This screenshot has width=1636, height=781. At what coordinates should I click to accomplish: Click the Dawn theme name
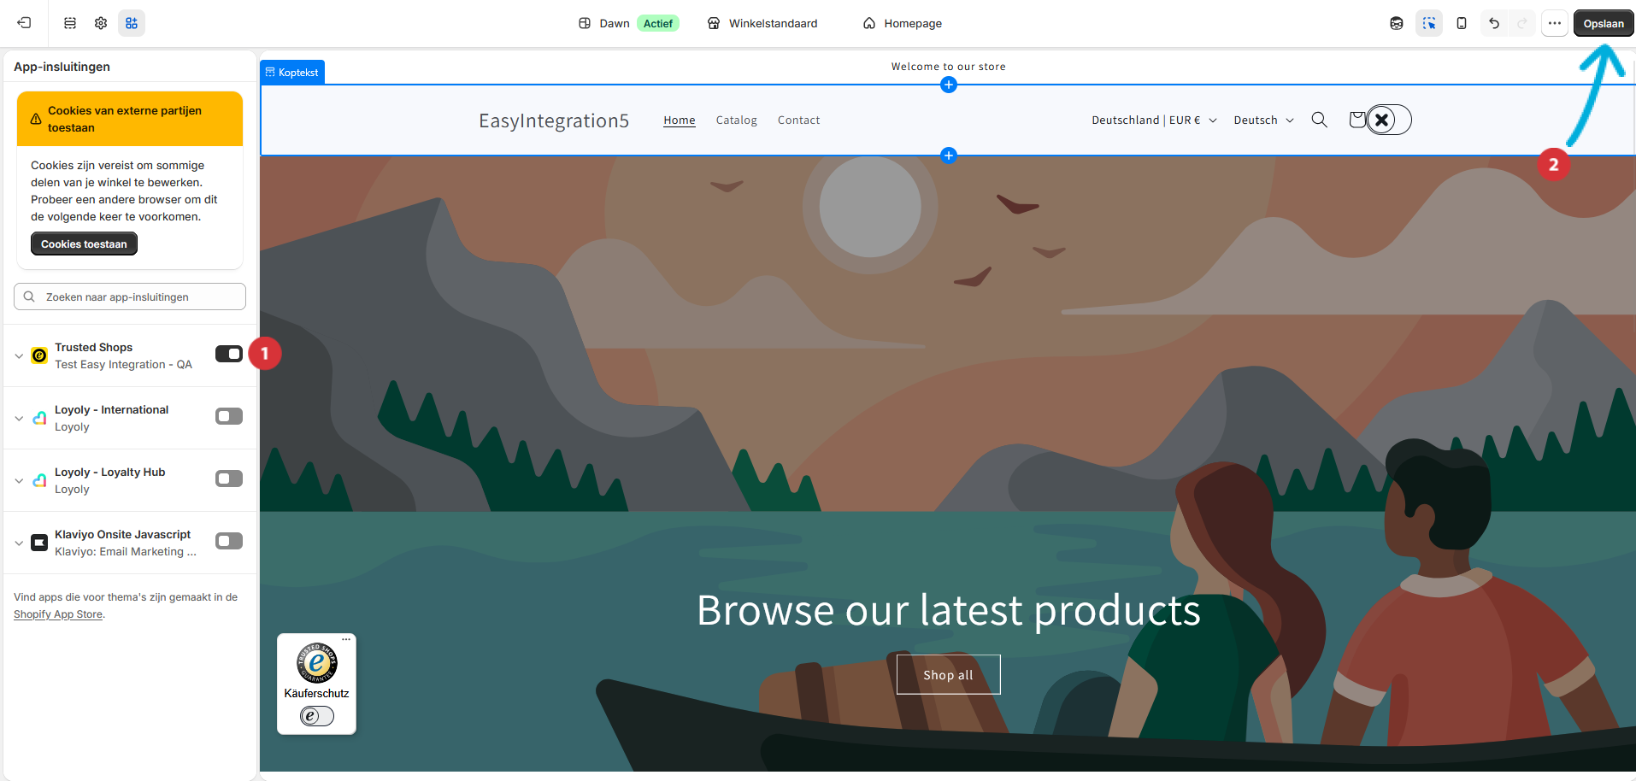[x=615, y=23]
